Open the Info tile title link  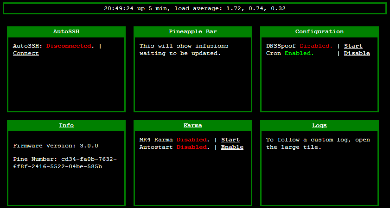point(66,125)
